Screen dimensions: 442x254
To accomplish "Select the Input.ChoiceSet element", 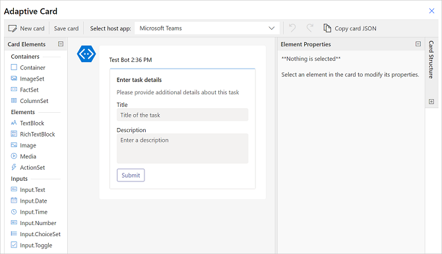I will 36,234.
